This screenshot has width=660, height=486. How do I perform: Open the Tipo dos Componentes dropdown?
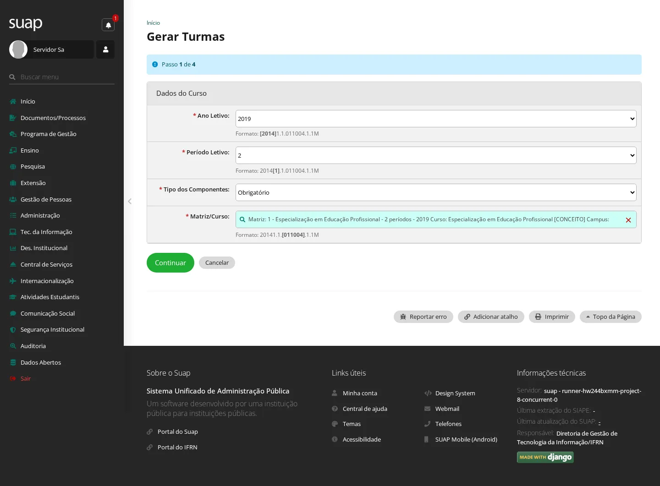tap(436, 192)
